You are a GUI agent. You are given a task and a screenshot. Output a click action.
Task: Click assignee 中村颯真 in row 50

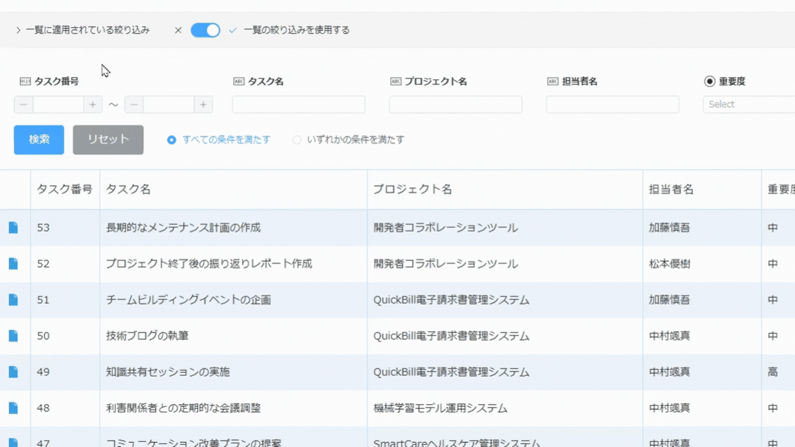(x=670, y=336)
